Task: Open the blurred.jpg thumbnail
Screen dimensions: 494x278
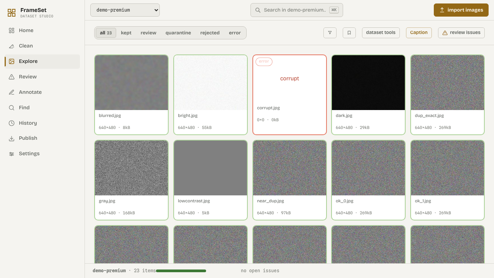Action: pos(131,83)
